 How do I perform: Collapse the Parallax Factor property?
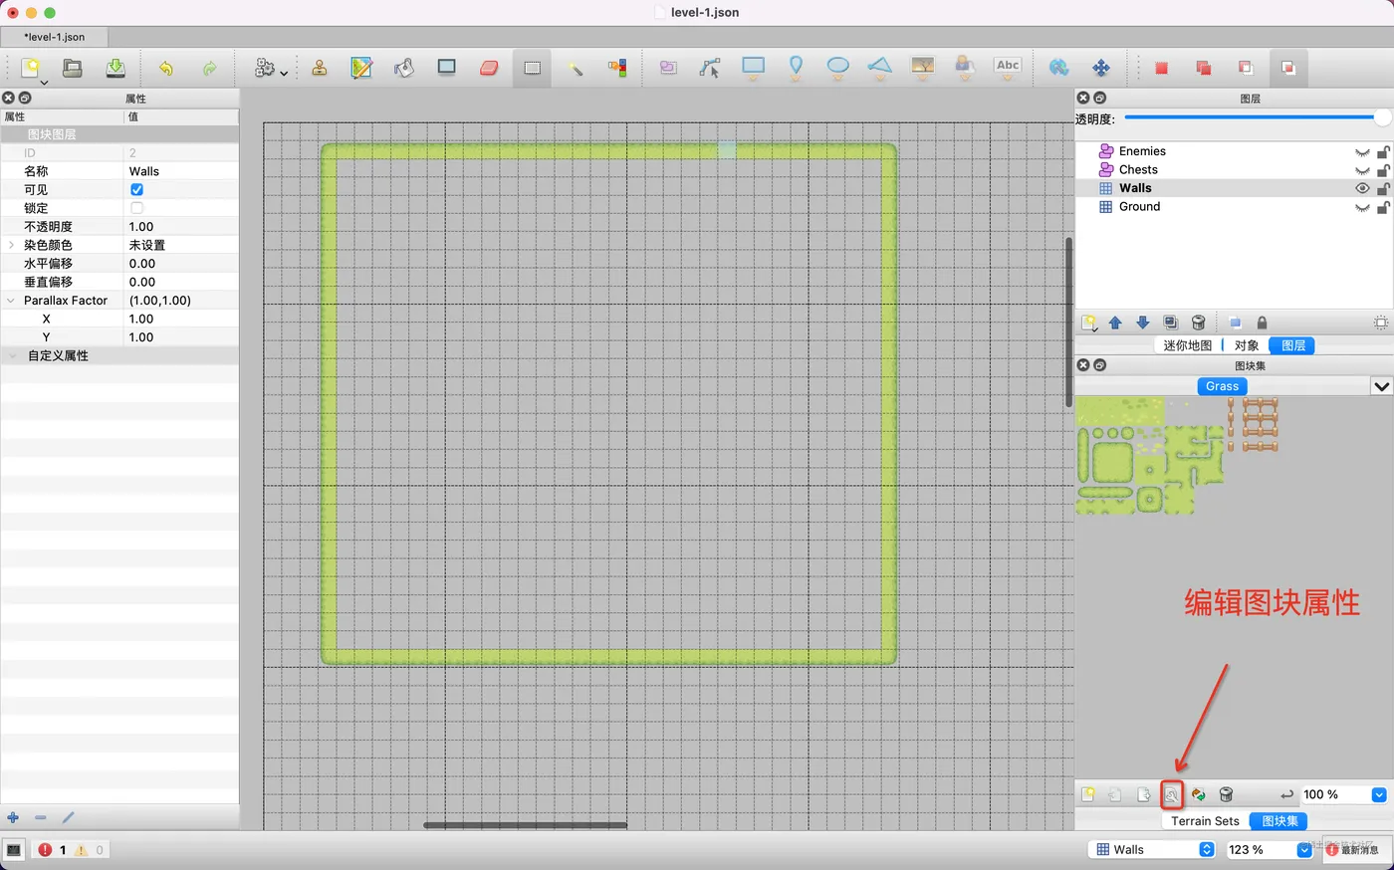point(12,301)
